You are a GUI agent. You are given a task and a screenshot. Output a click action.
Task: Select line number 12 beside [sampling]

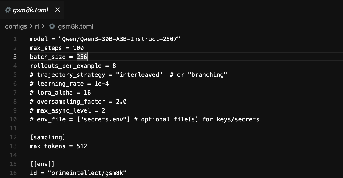pos(14,137)
